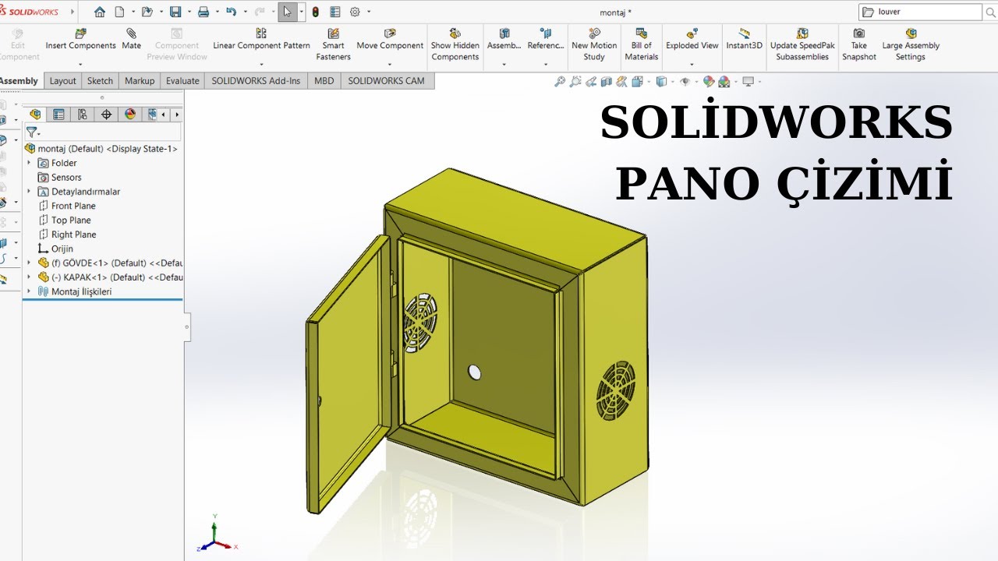Toggle Show Hidden Components

point(455,45)
